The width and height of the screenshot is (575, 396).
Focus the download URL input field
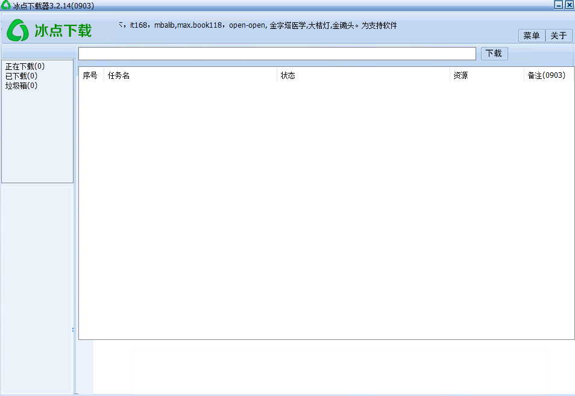pyautogui.click(x=277, y=54)
